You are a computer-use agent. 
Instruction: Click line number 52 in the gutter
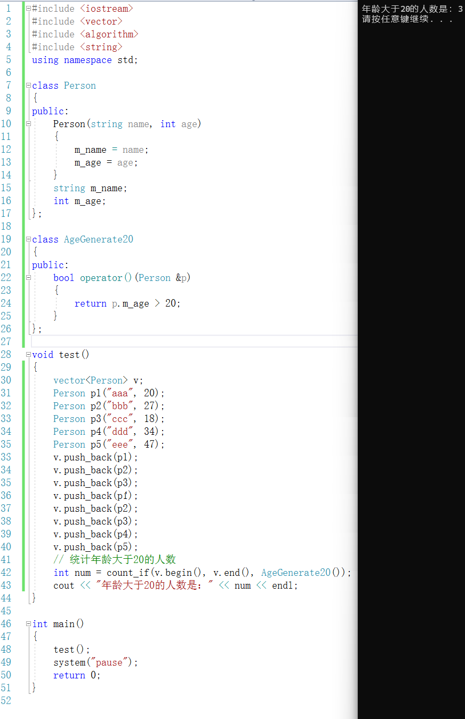click(x=6, y=701)
